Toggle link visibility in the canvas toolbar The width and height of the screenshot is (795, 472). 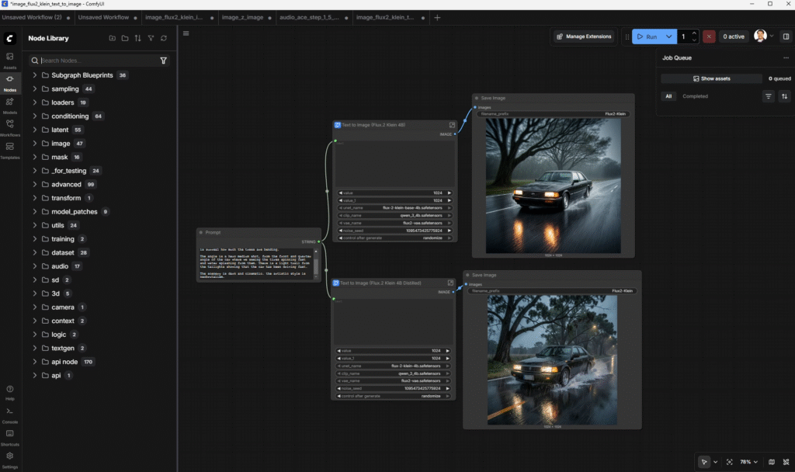[786, 462]
